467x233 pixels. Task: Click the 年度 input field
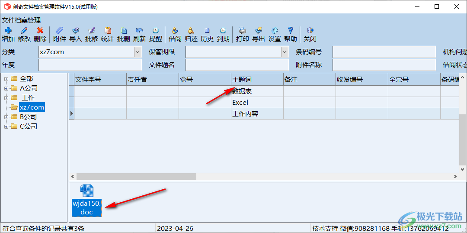coord(90,65)
